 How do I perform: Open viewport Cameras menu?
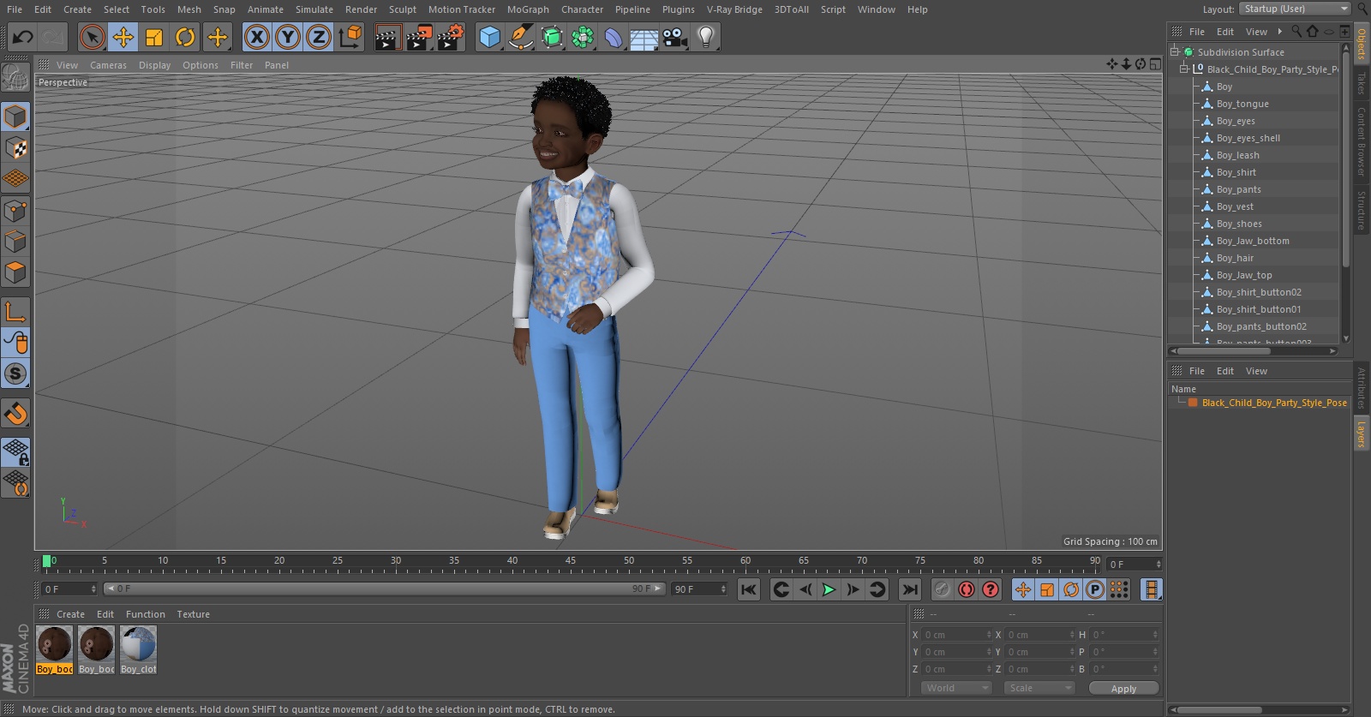108,65
